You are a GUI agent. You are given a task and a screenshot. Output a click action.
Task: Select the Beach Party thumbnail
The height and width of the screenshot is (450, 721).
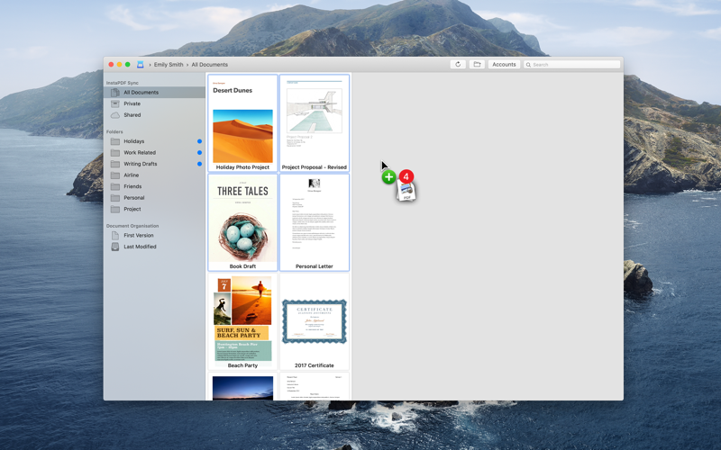[242, 321]
